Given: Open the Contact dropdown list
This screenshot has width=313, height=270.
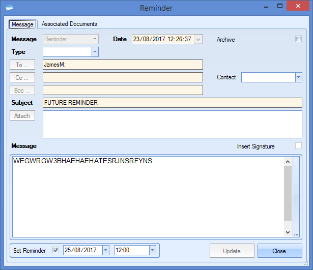Looking at the screenshot, I should (298, 77).
